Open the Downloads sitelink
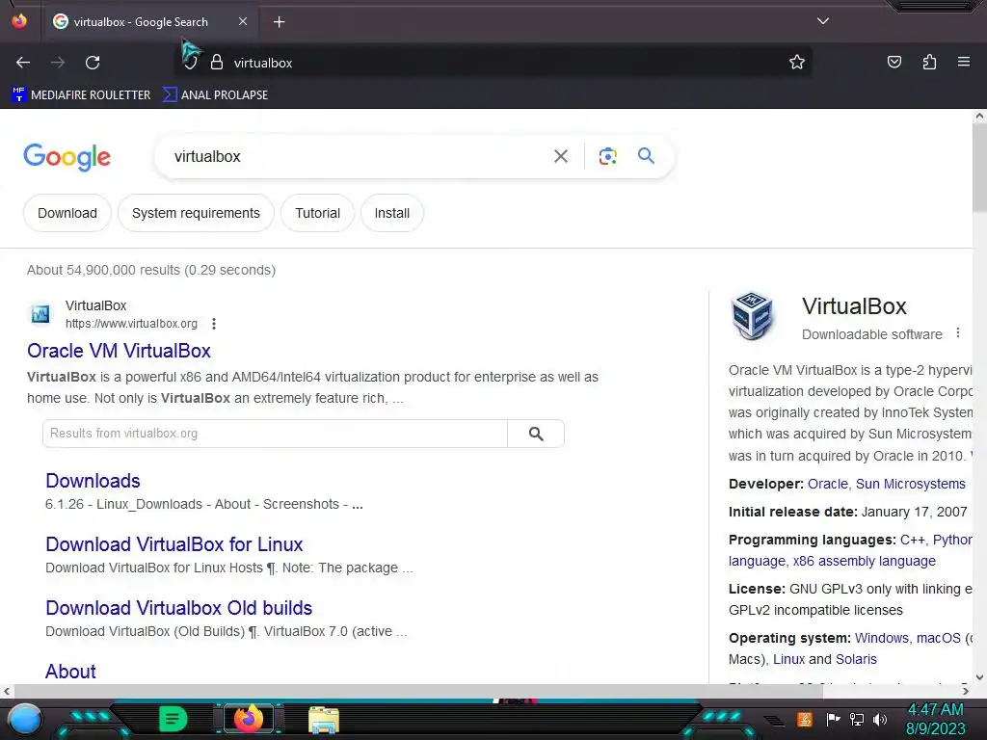The width and height of the screenshot is (987, 740). pyautogui.click(x=93, y=481)
